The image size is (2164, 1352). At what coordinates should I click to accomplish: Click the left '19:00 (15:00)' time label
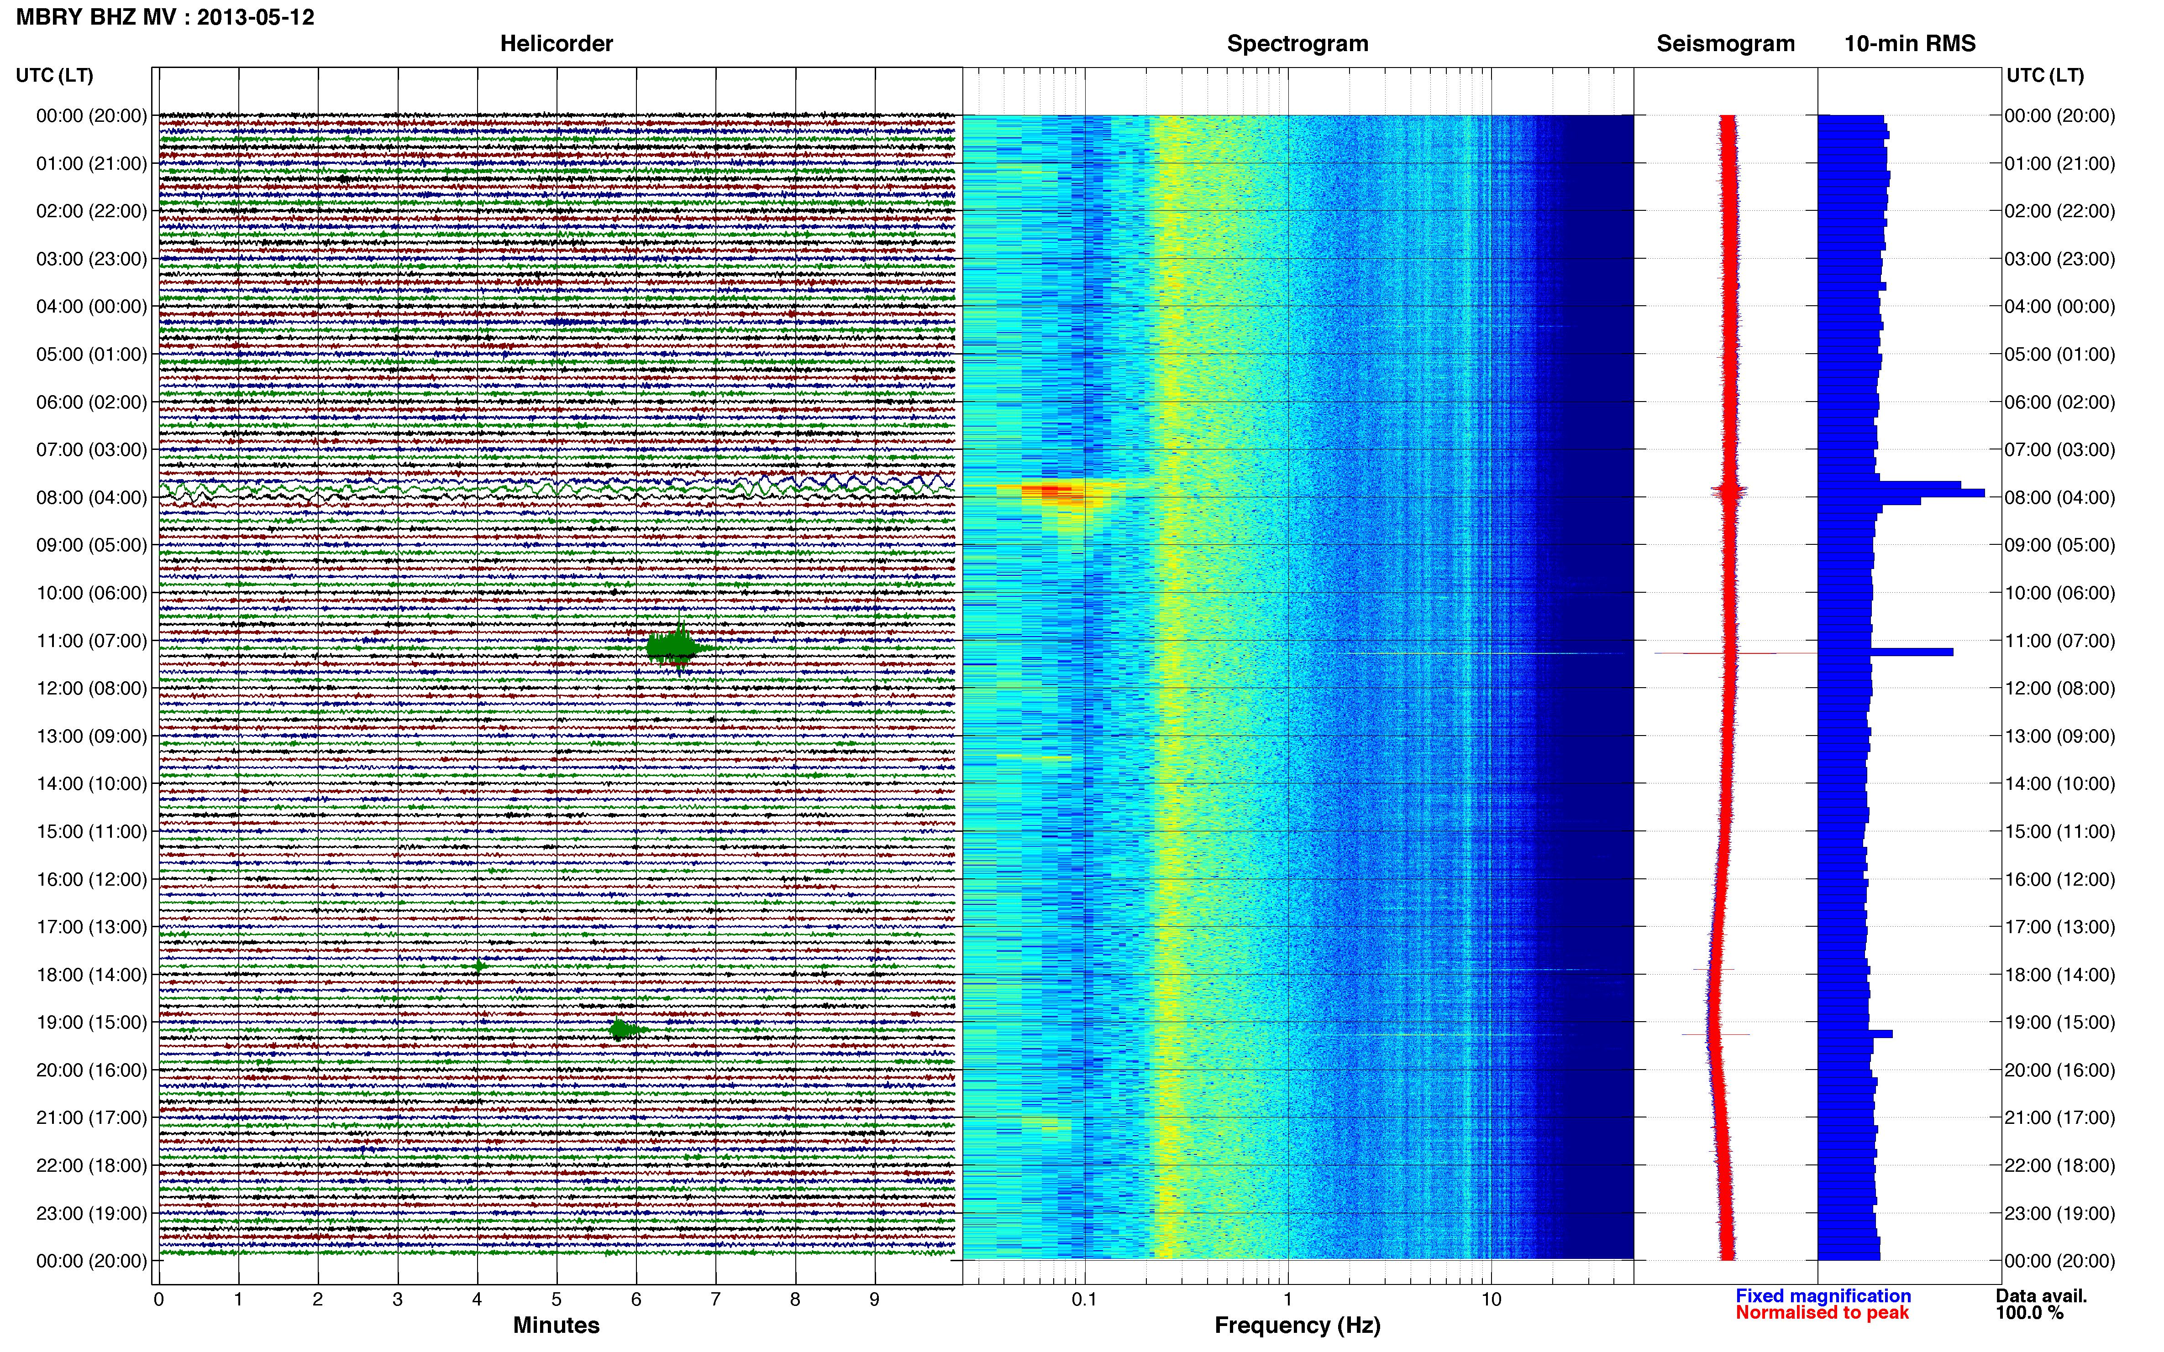[91, 1022]
